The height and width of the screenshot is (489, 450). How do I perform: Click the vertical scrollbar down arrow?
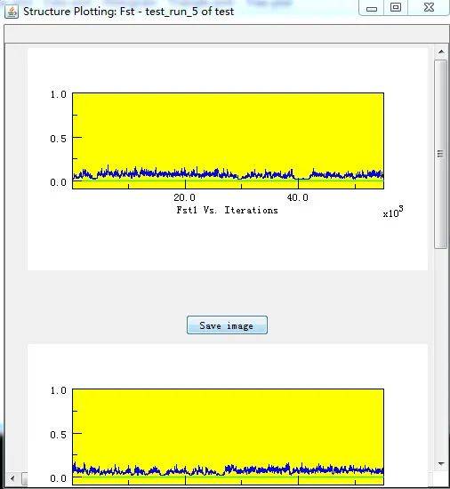[441, 464]
